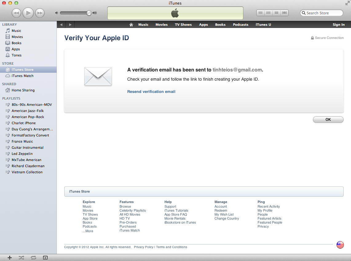Click the Secure Connection lock icon
Image resolution: width=351 pixels, height=261 pixels.
(x=312, y=38)
